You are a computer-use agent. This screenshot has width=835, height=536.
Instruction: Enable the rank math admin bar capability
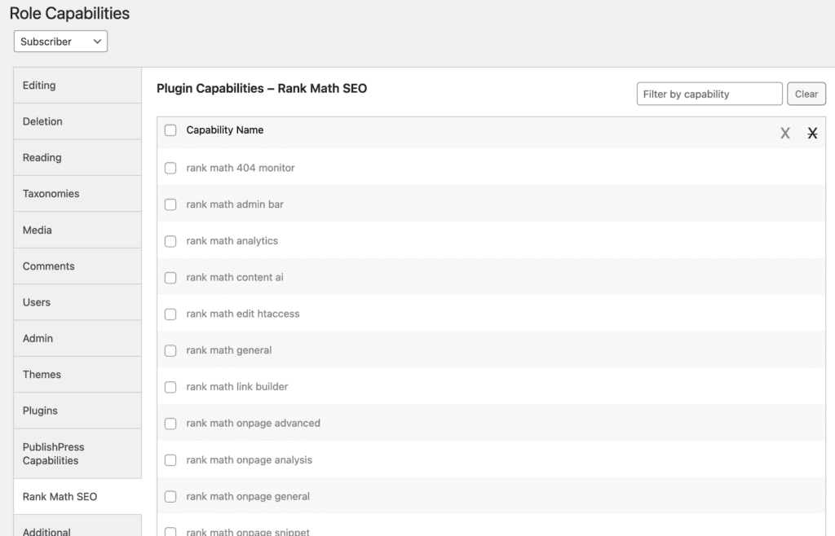pos(170,204)
